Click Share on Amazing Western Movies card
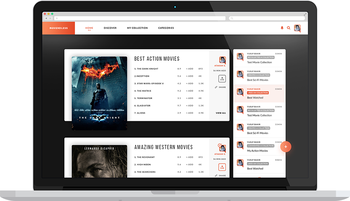This screenshot has height=201, width=350. click(x=220, y=176)
